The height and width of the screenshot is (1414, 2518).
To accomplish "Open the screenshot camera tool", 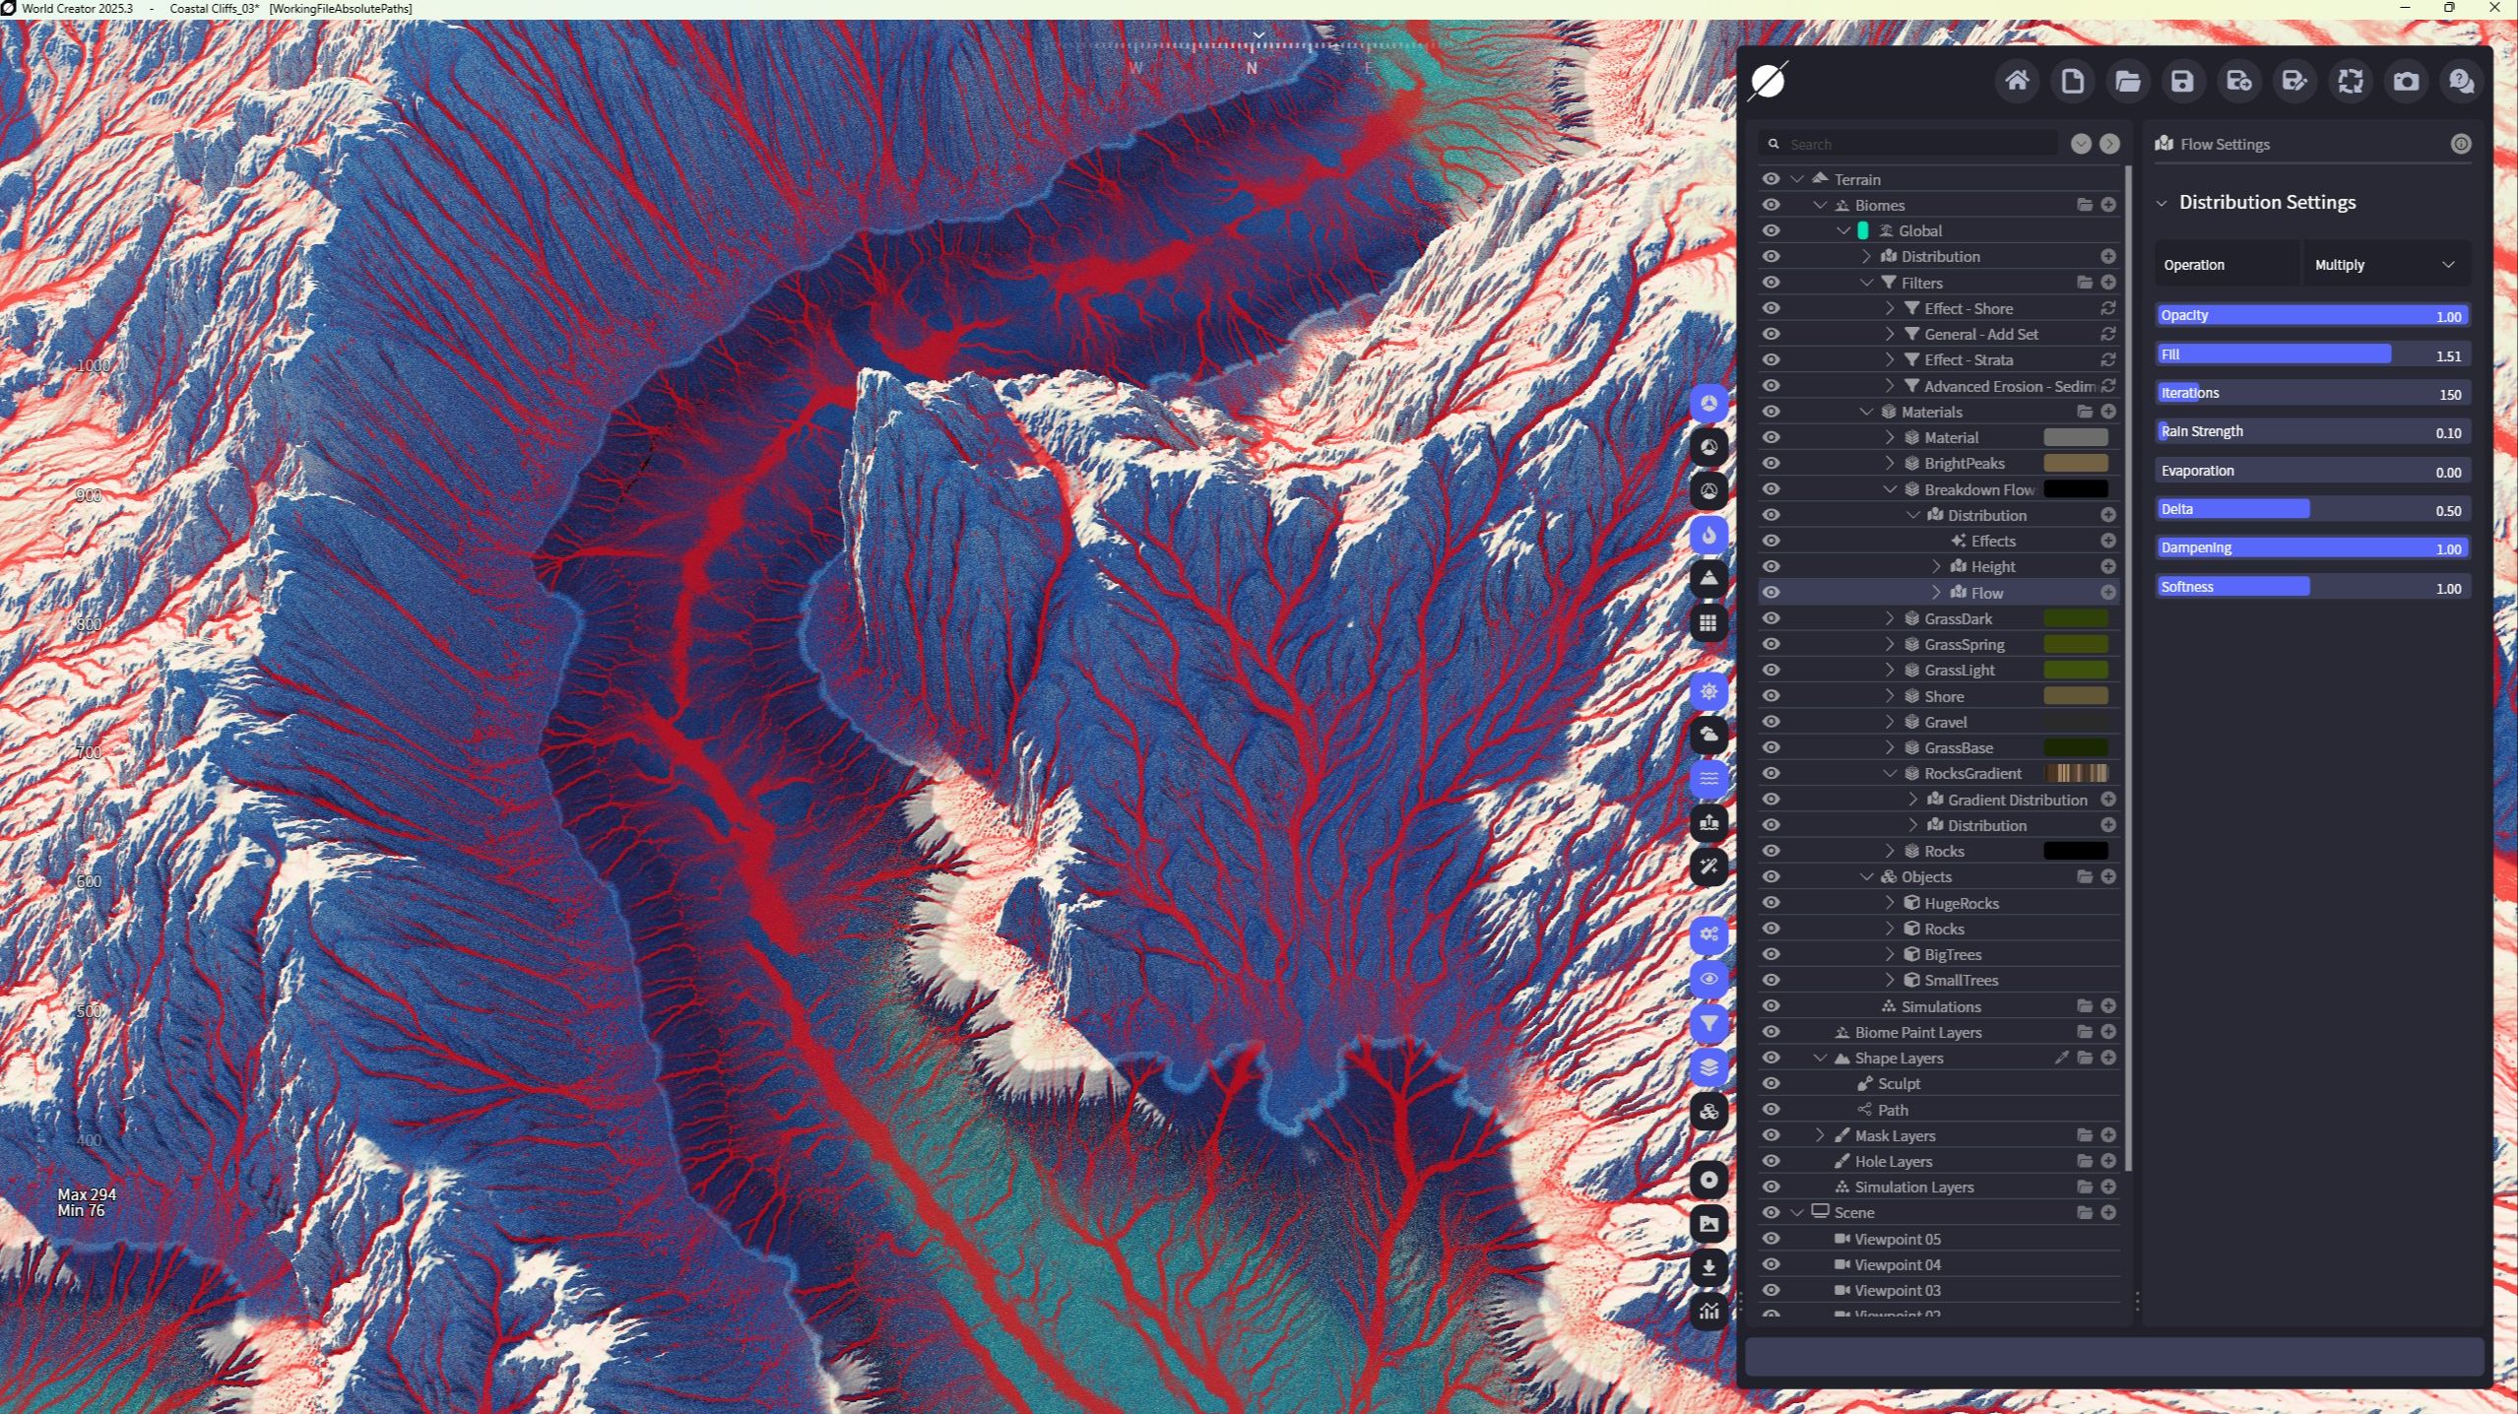I will [2405, 82].
